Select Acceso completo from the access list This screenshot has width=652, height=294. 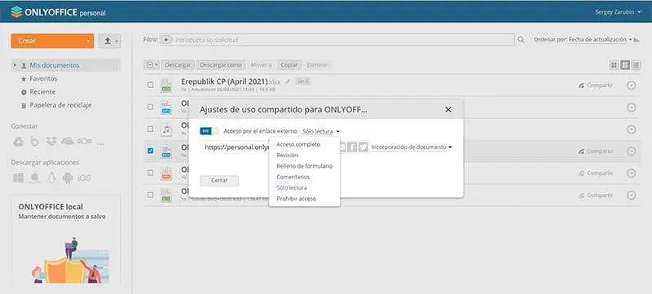coord(298,144)
